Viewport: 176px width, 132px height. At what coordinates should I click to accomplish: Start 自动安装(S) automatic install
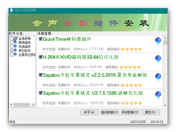[x=110, y=112]
